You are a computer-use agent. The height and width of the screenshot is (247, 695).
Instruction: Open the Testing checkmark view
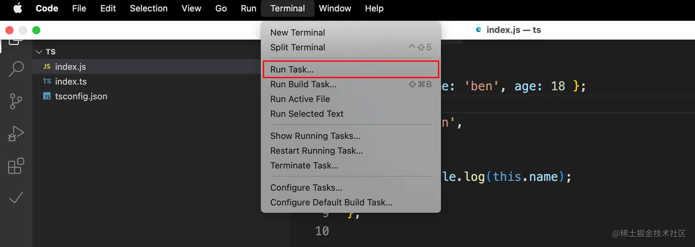[16, 198]
